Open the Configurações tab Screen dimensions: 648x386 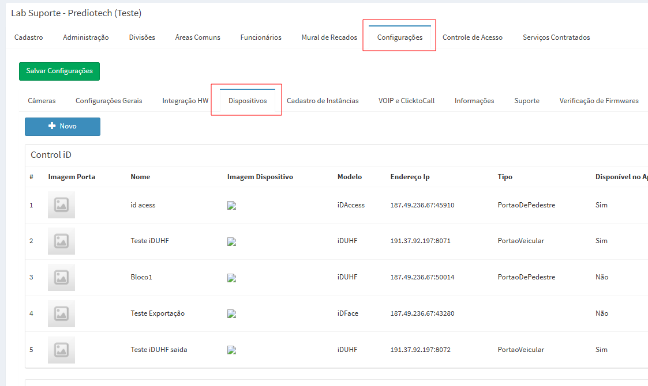tap(399, 37)
